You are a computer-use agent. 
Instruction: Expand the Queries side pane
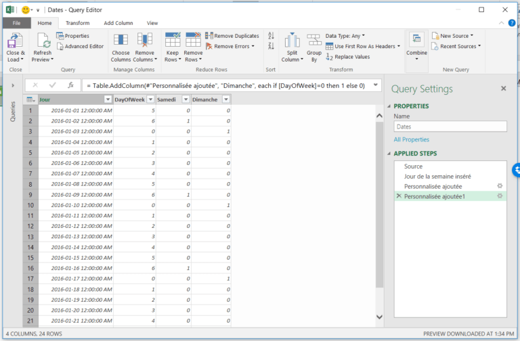click(13, 85)
